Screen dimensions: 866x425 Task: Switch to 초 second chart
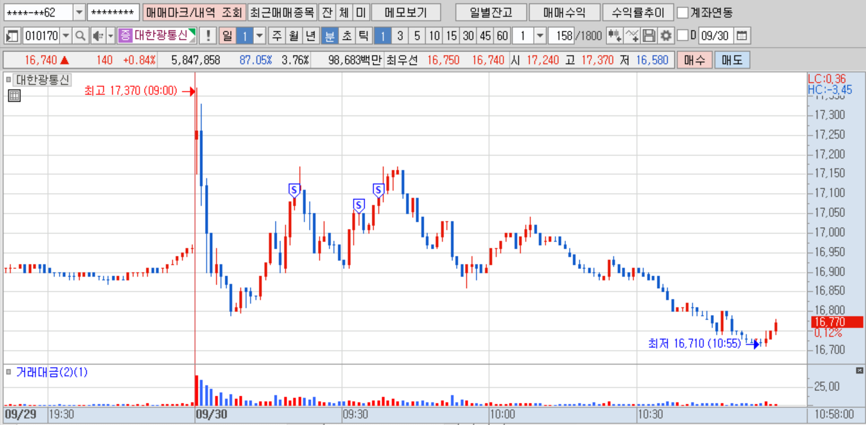click(x=346, y=36)
